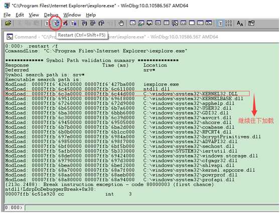Screen dimensions: 280x213
Task: Click the shlwapi.dll ModLoad line
Action: coord(119,165)
